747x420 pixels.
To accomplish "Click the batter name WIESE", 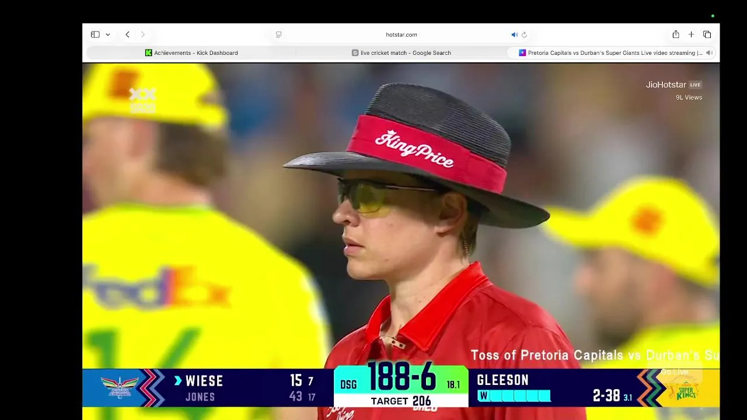I will [x=204, y=381].
